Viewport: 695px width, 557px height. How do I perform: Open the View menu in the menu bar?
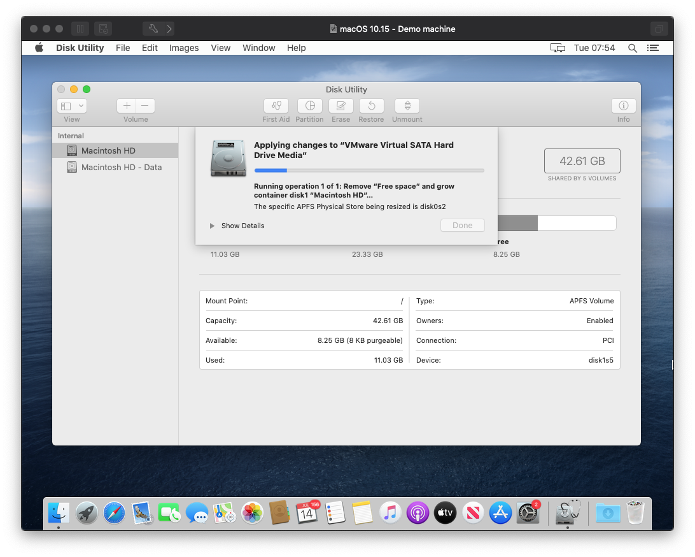pos(221,48)
